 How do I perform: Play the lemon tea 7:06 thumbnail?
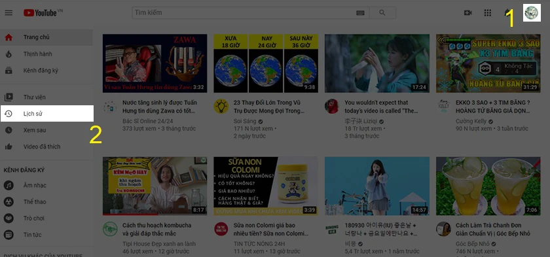[x=488, y=186]
